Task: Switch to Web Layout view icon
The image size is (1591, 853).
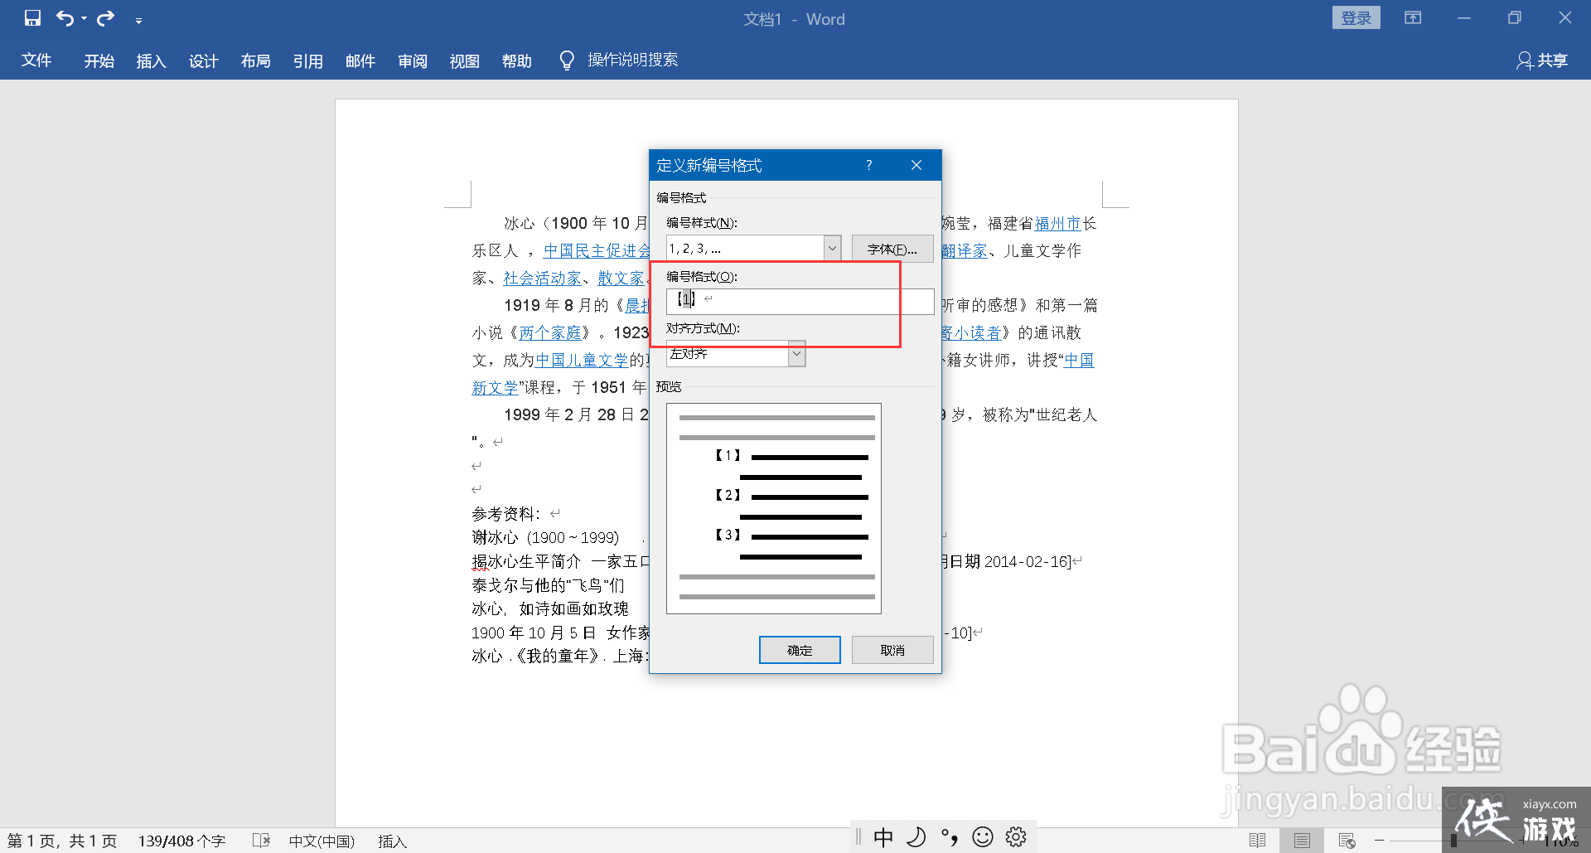Action: (1347, 841)
